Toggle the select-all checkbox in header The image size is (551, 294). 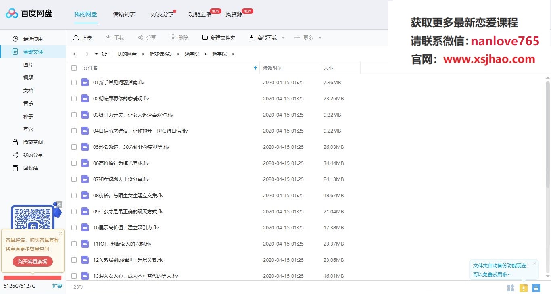tap(74, 68)
